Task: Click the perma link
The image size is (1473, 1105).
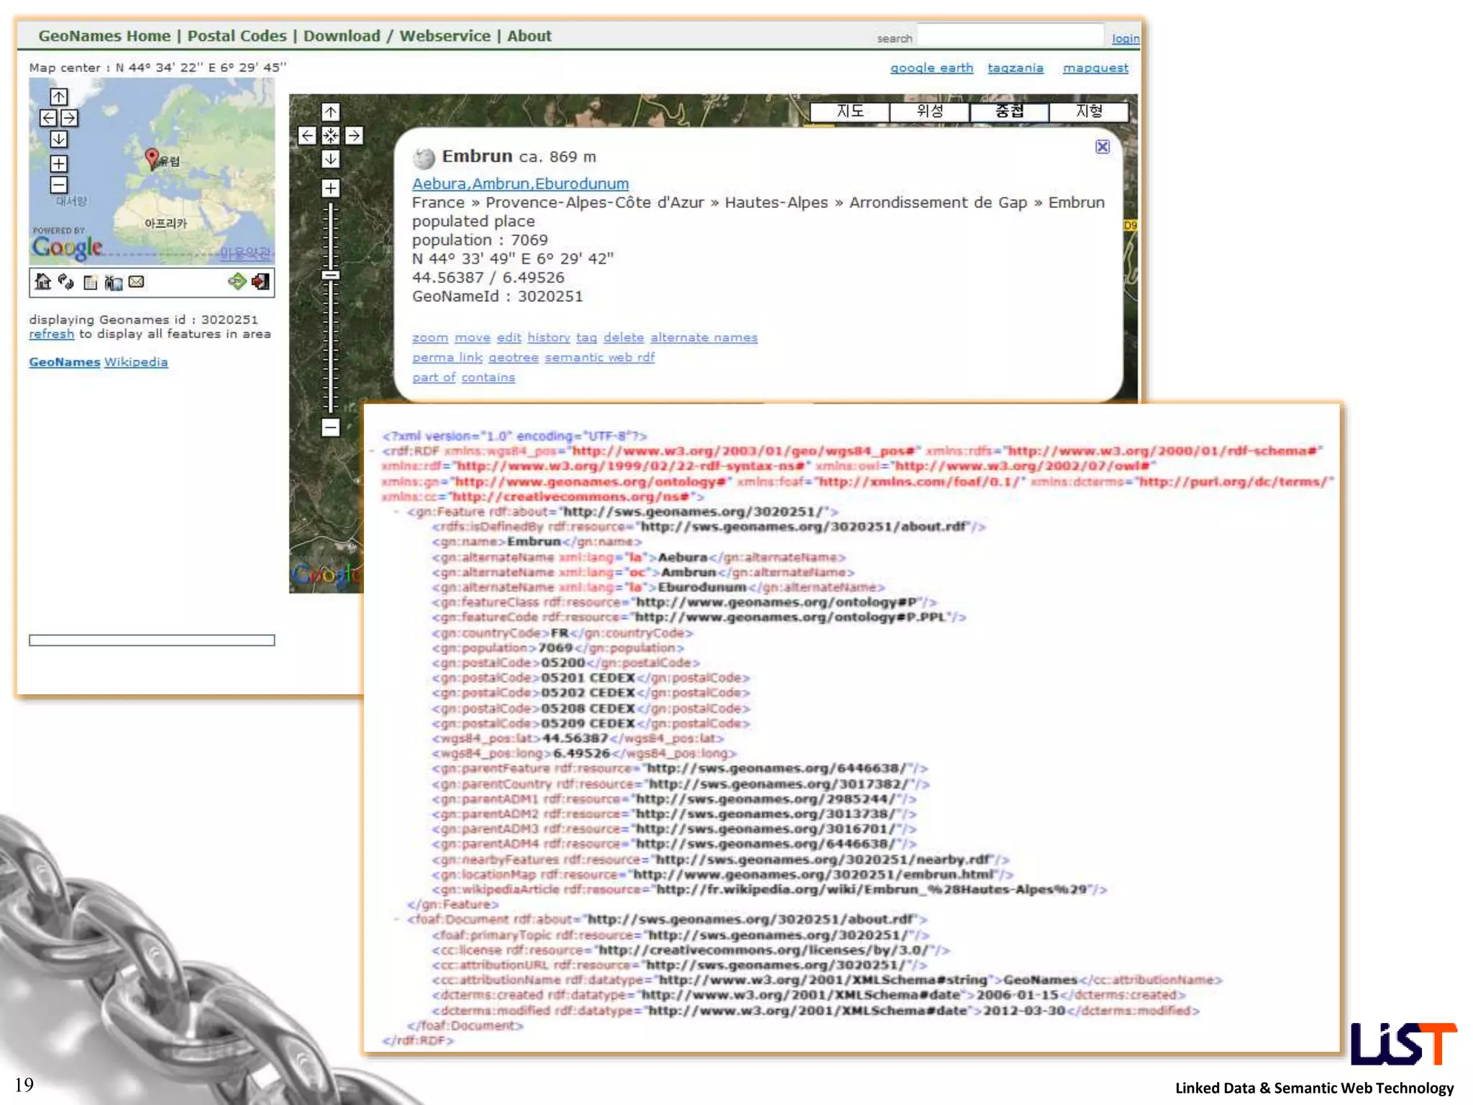Action: coord(447,358)
